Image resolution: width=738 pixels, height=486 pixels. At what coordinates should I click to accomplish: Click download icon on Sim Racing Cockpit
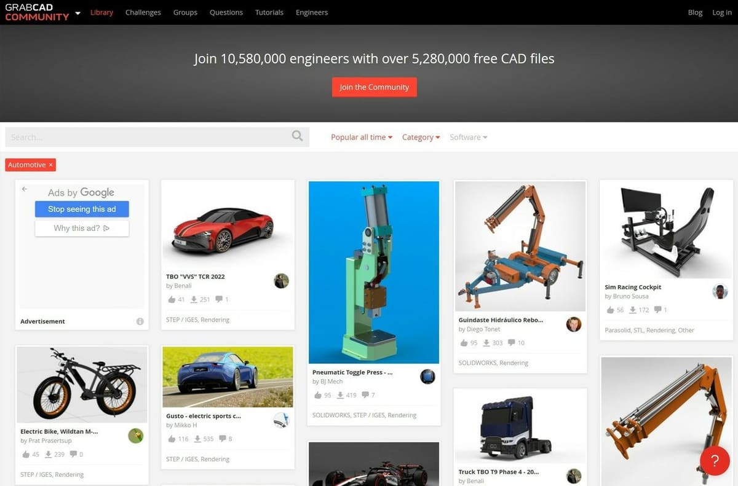click(x=633, y=310)
